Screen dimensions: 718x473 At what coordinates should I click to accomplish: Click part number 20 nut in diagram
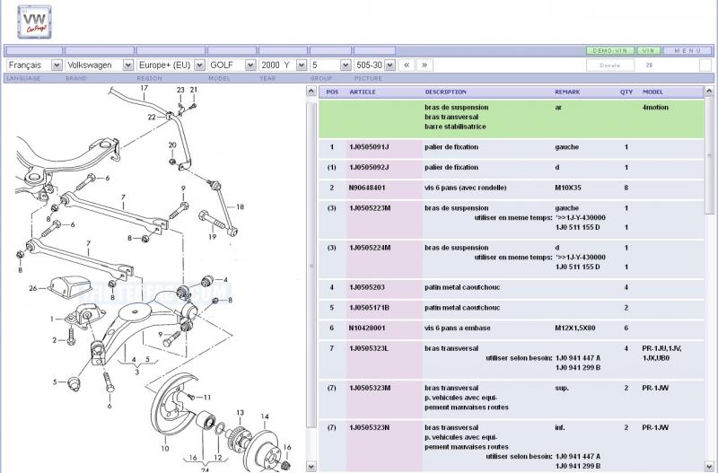(172, 145)
